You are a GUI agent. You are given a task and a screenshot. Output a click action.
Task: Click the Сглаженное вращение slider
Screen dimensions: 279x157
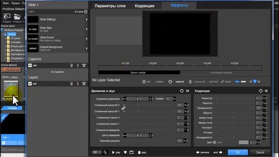coord(148,130)
